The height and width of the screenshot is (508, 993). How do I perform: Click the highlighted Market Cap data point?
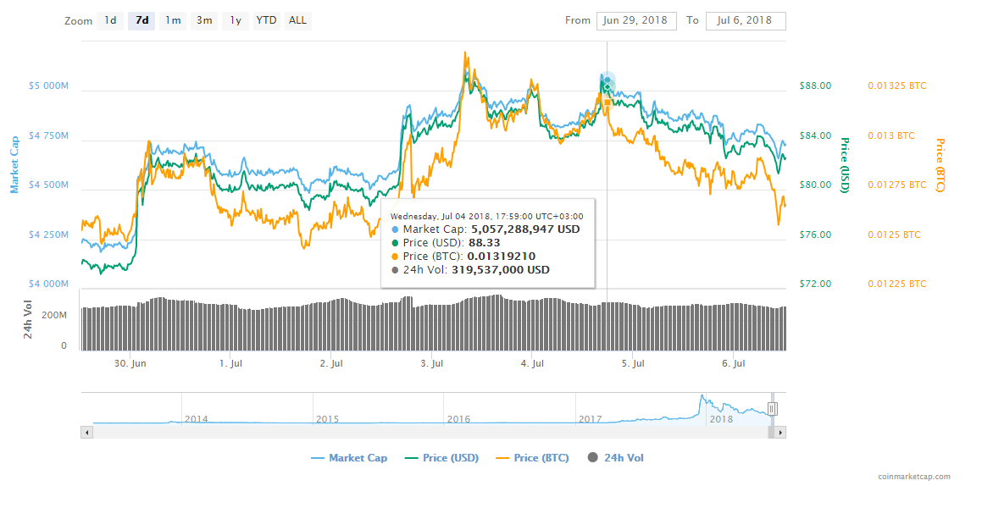(607, 81)
